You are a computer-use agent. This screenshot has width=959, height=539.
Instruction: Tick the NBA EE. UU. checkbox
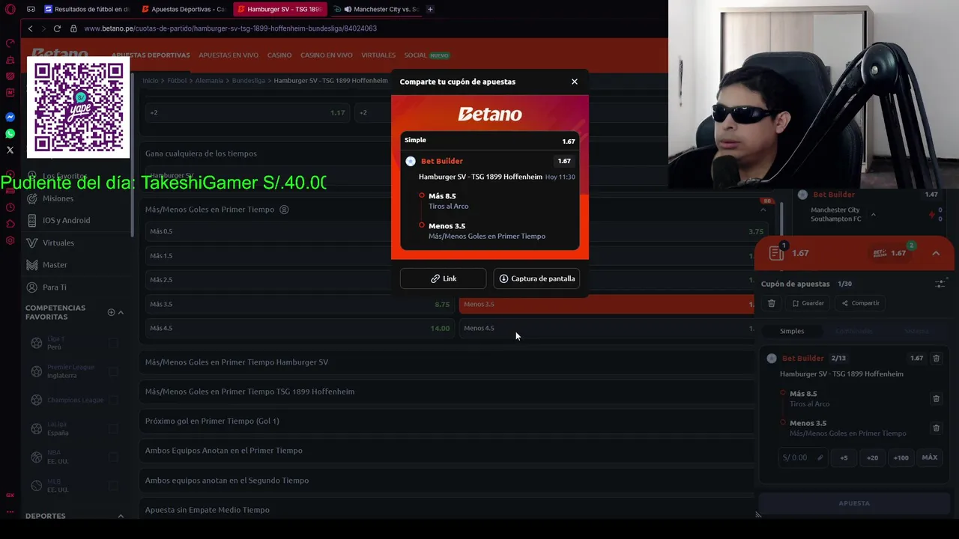pos(113,457)
